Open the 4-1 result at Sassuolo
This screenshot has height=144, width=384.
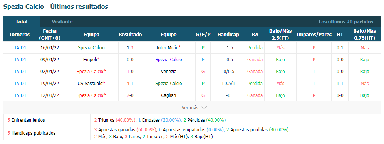tap(130, 84)
